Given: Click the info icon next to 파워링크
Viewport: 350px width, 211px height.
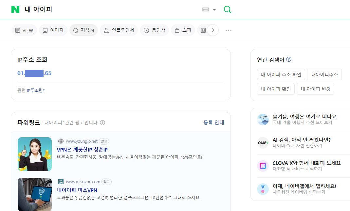Looking at the screenshot, I should pos(102,122).
